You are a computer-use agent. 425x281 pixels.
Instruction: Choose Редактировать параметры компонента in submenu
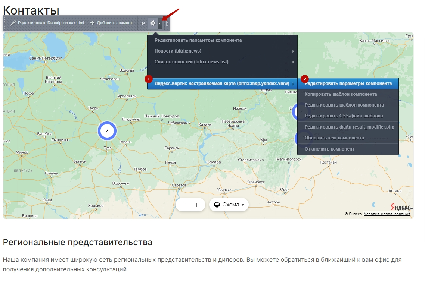click(x=348, y=83)
